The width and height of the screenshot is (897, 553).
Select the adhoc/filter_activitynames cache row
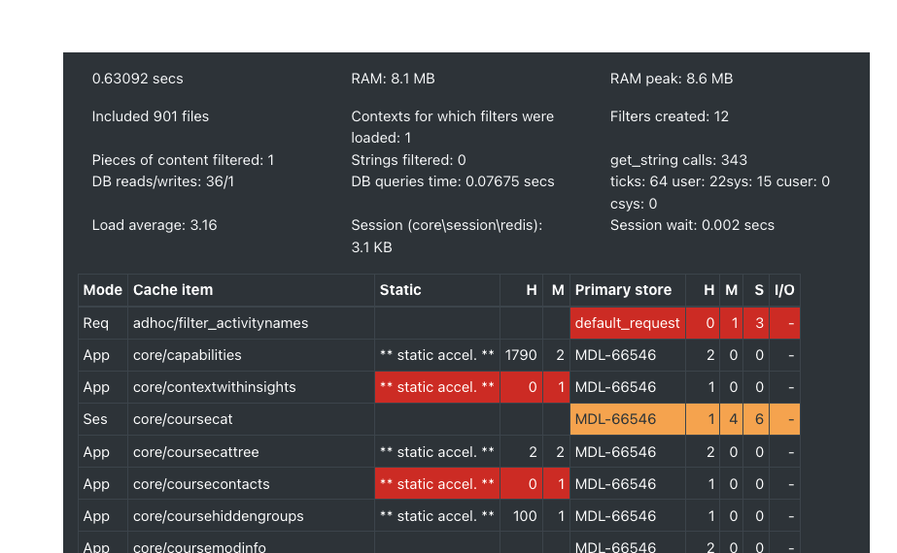click(x=438, y=323)
